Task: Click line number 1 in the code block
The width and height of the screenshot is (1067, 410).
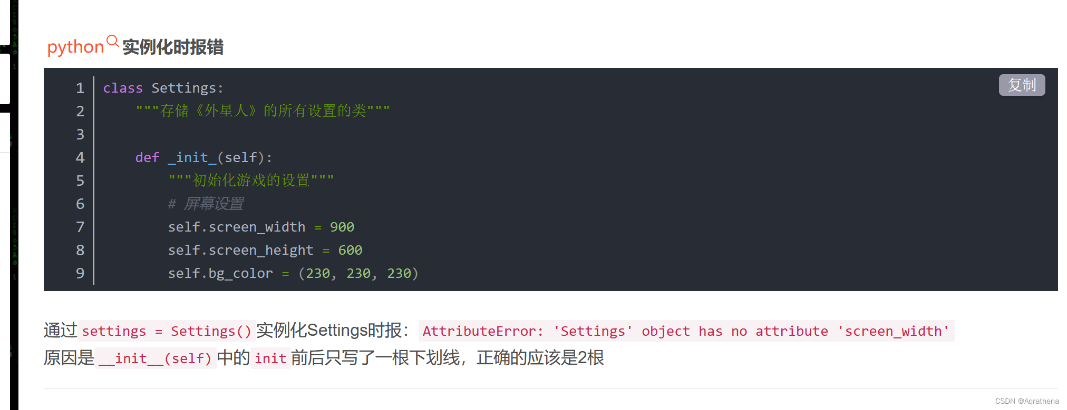Action: point(80,88)
